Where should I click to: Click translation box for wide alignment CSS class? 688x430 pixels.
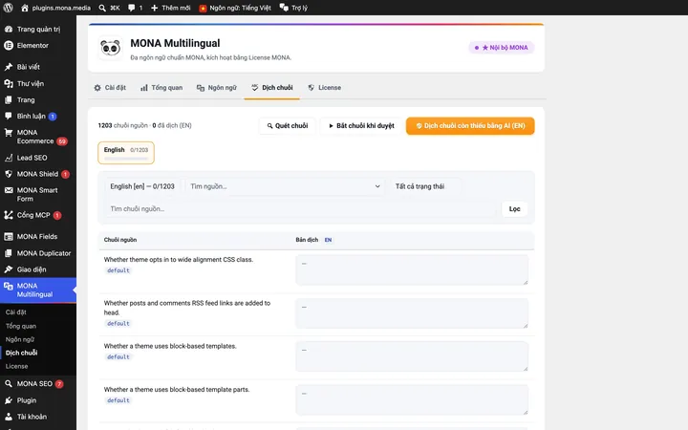(x=412, y=269)
